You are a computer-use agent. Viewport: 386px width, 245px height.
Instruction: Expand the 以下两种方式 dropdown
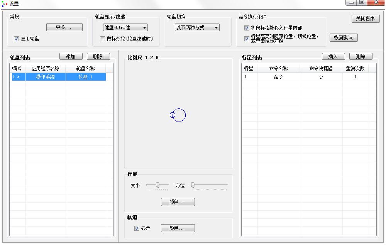point(197,28)
